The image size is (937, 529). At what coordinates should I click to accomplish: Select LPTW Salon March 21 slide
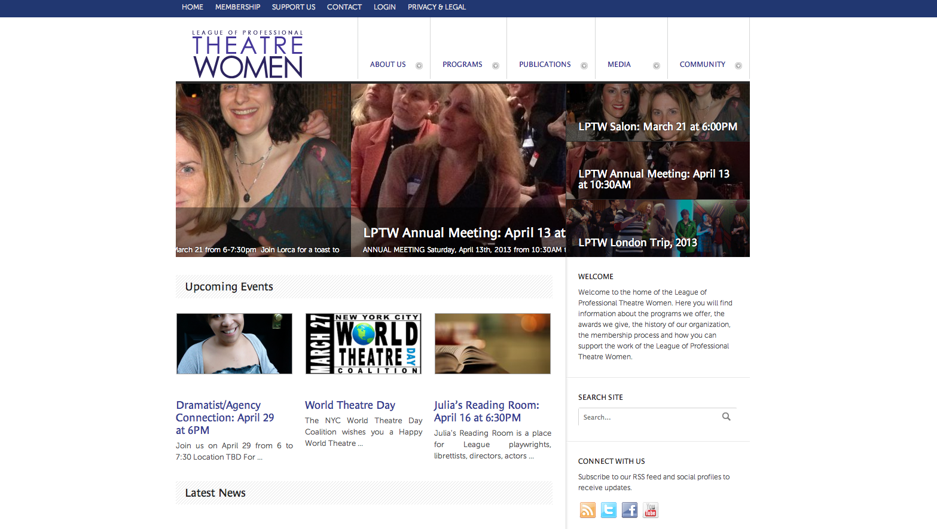pyautogui.click(x=657, y=127)
